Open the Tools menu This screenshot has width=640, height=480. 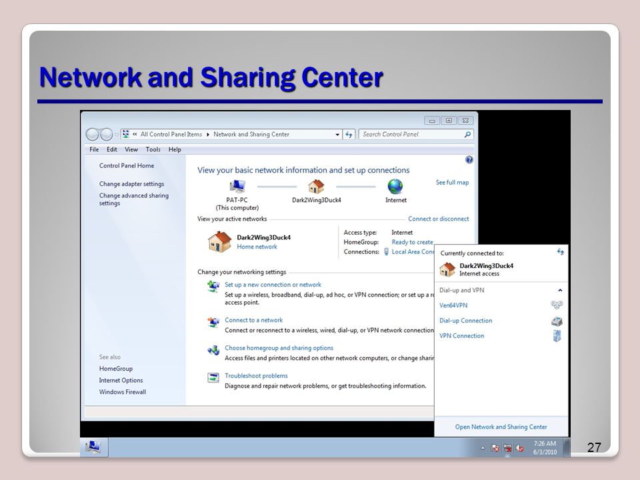coord(153,149)
